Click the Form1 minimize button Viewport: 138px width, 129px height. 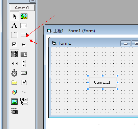[125, 43]
